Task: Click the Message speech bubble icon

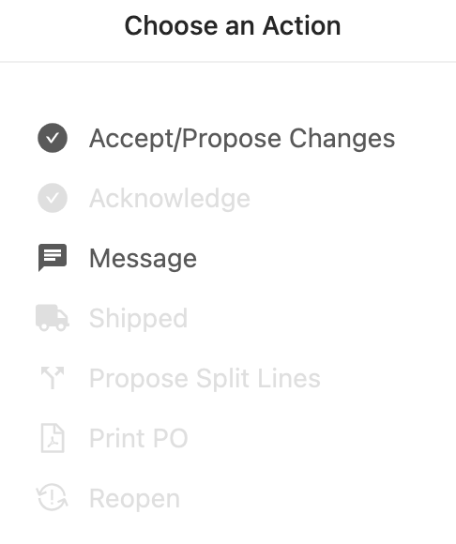Action: point(53,258)
